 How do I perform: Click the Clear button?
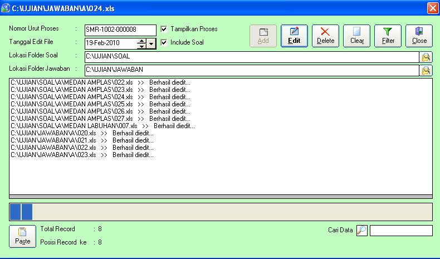[x=356, y=35]
